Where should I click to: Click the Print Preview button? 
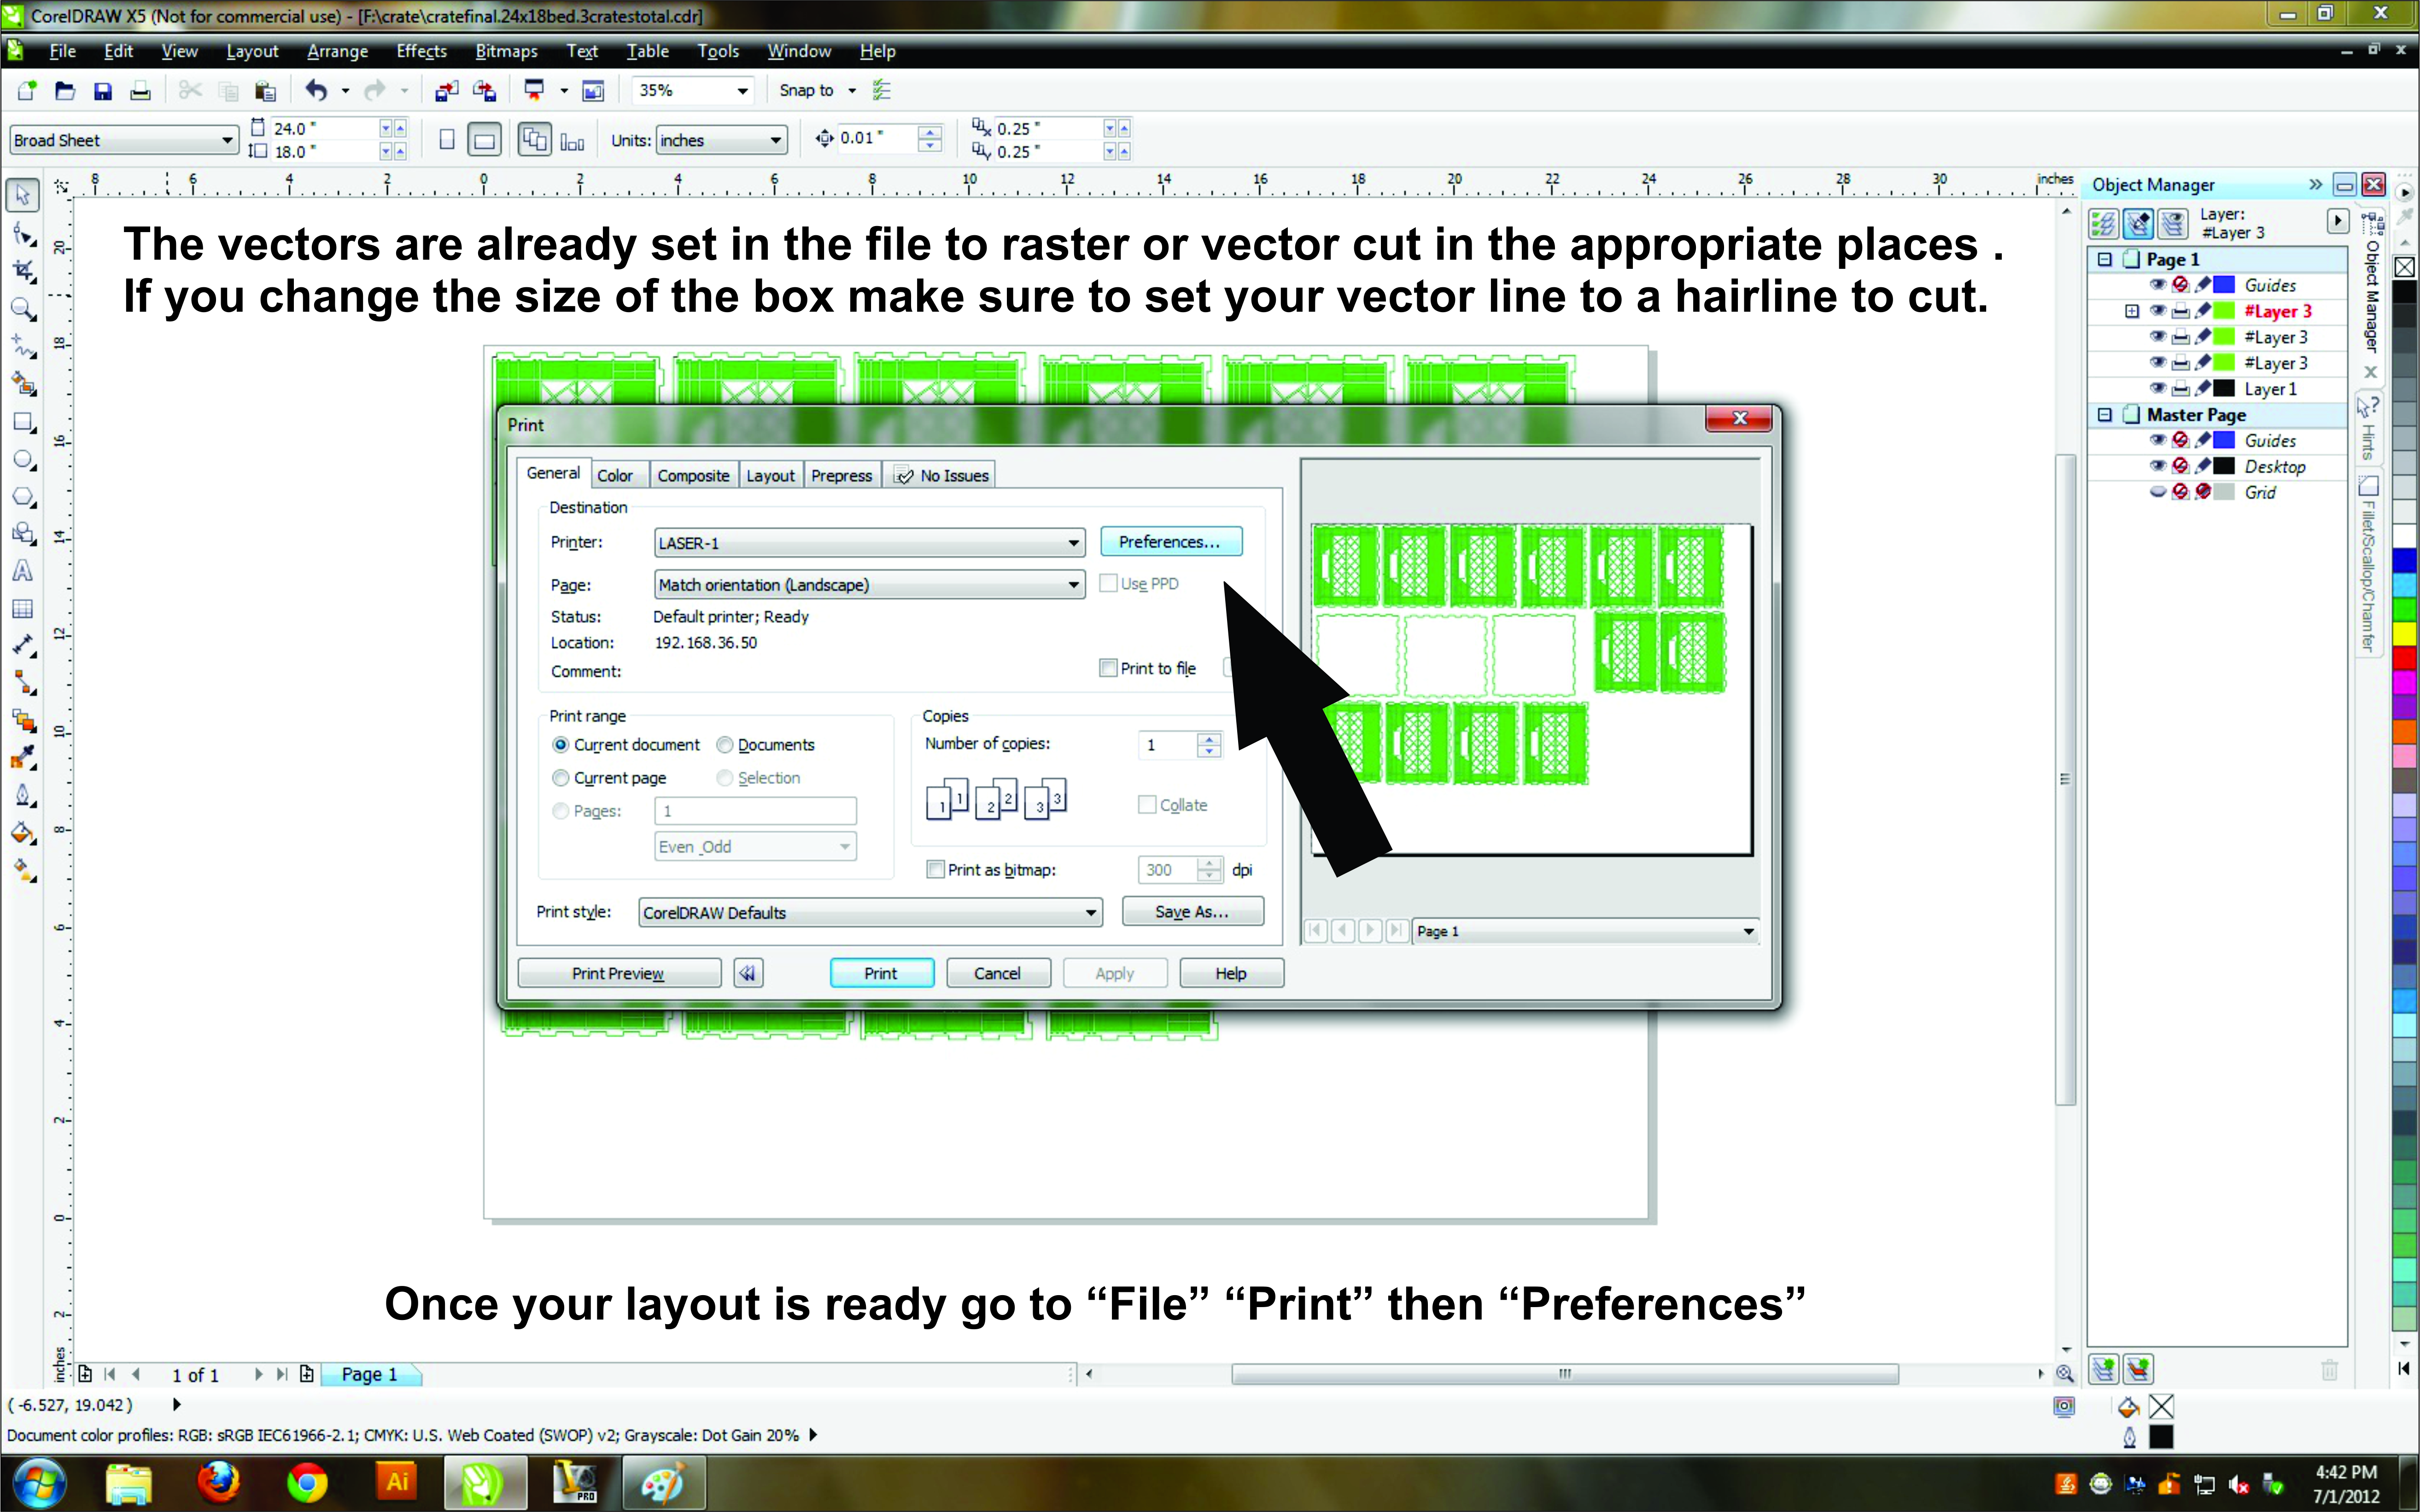click(618, 973)
